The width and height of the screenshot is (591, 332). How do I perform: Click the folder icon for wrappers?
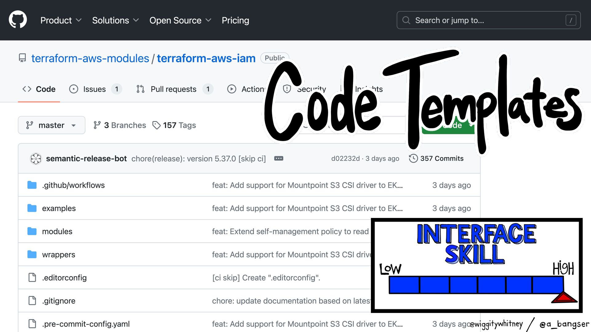click(x=32, y=255)
